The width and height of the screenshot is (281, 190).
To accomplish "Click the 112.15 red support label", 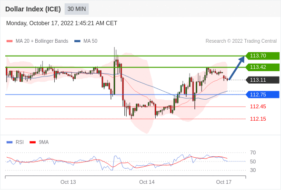I will tap(258, 119).
